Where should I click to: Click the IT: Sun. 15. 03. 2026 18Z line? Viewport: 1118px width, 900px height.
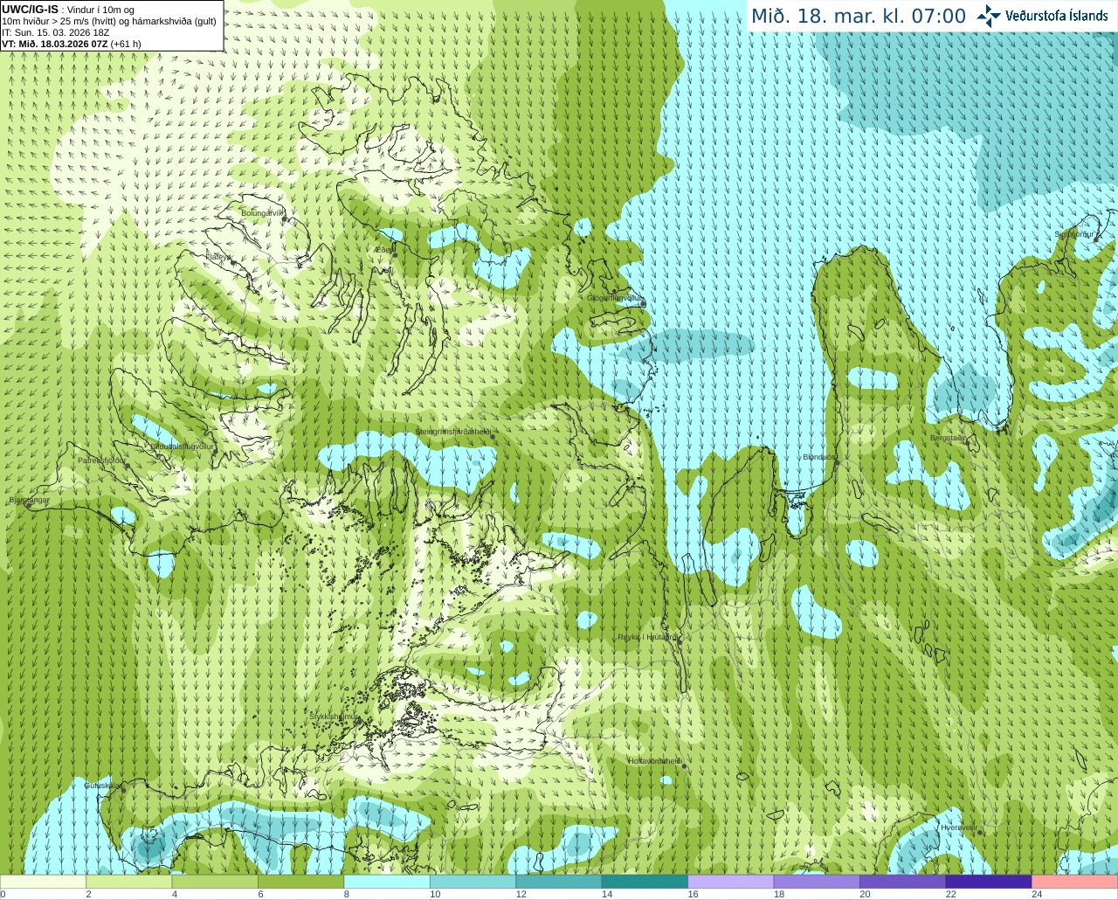tap(56, 32)
